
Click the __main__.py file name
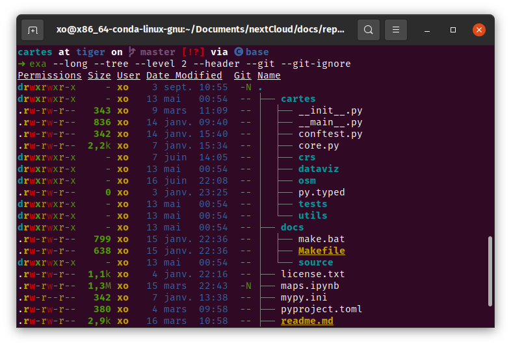[330, 122]
